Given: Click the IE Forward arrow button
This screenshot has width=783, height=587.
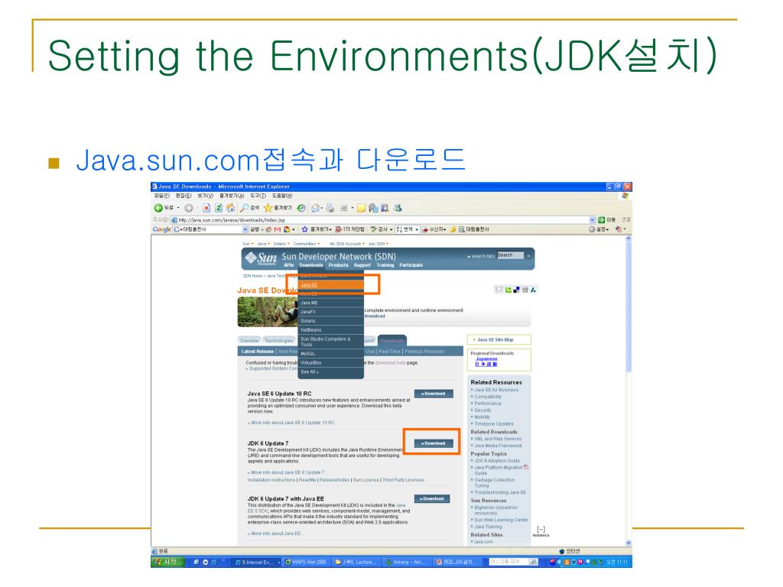Looking at the screenshot, I should click(188, 208).
